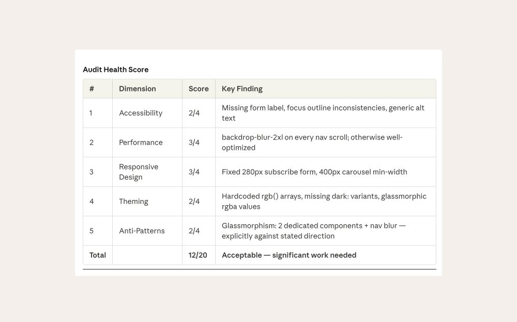Click the Anti-Patterns dimension cell
This screenshot has height=322, width=517.
tap(142, 231)
